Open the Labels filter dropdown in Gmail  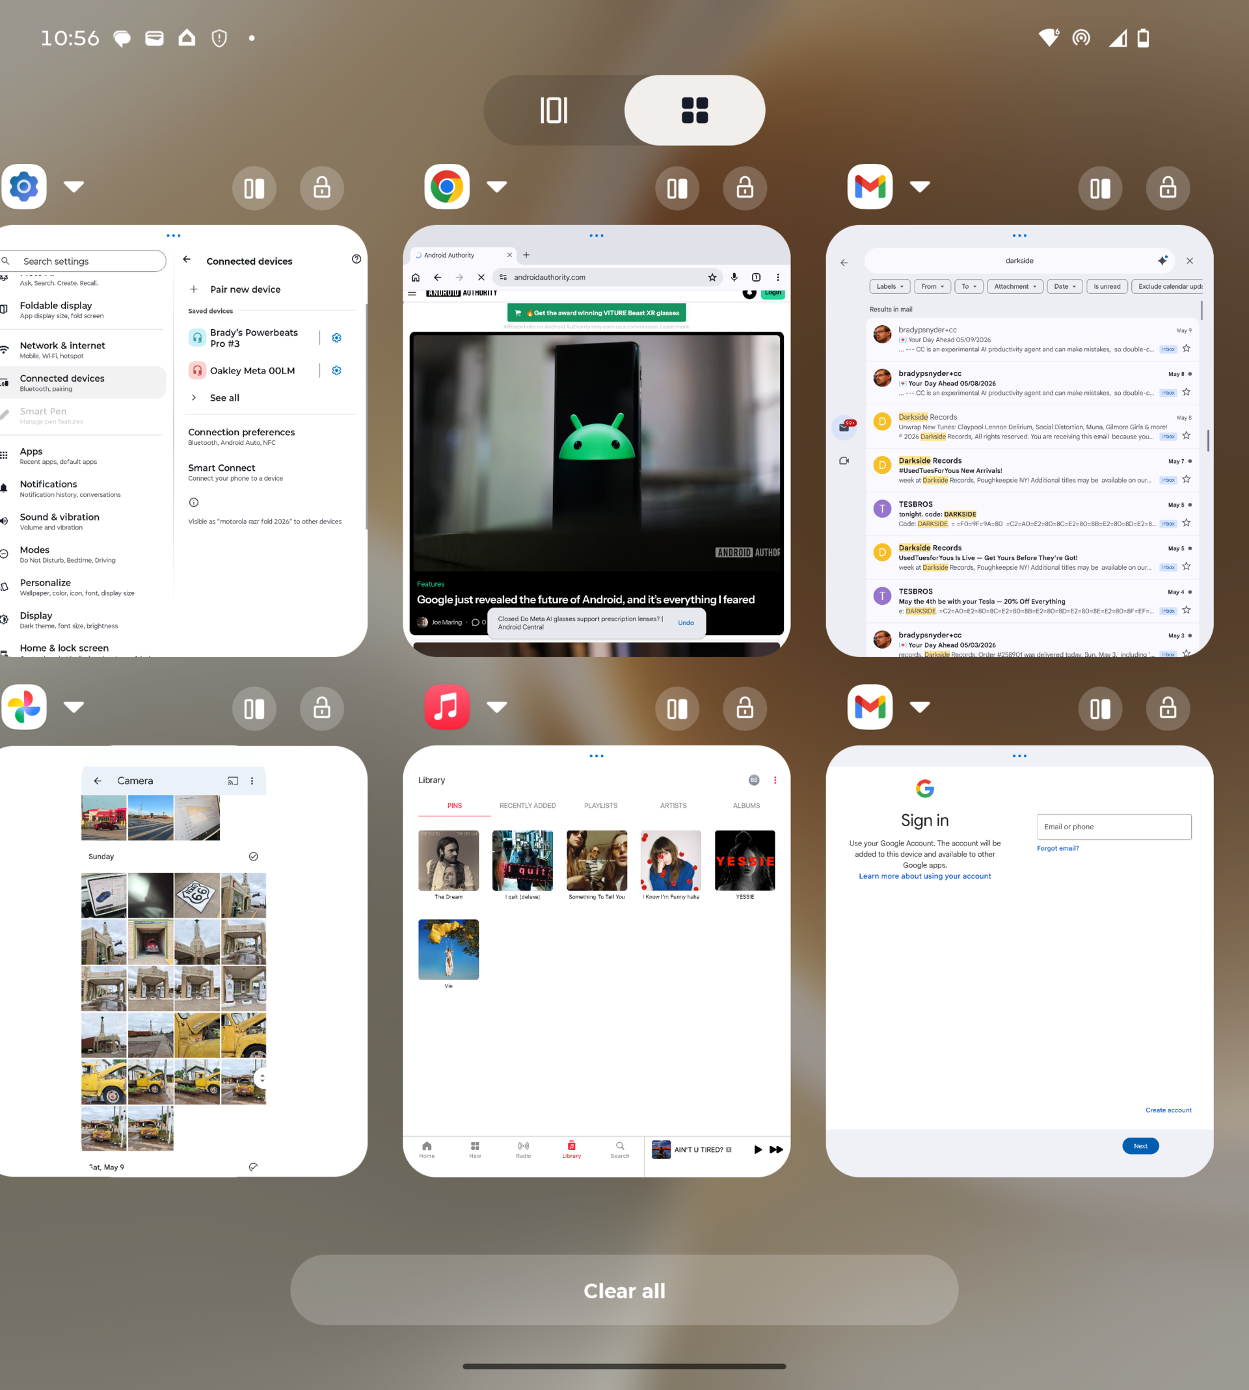(x=890, y=287)
